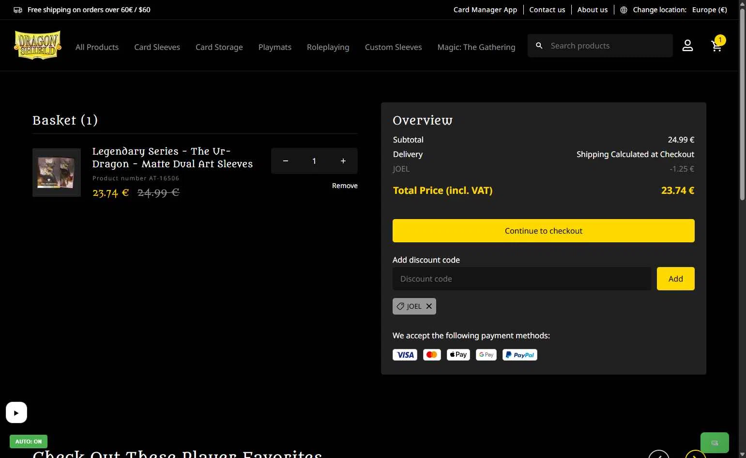This screenshot has width=746, height=458.
Task: Open the Legendary Series Ur-Dragon product title
Action: point(172,158)
